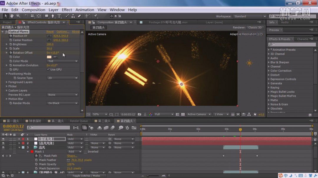Open the Animation menu
318x178 pixels.
click(x=85, y=10)
